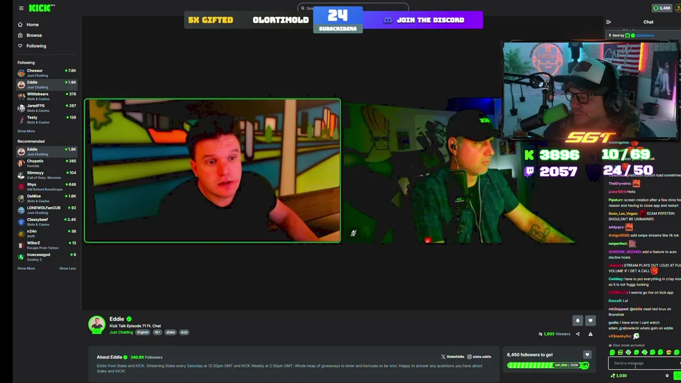Open stake.eddie Instagram link
The height and width of the screenshot is (383, 681).
(x=479, y=357)
